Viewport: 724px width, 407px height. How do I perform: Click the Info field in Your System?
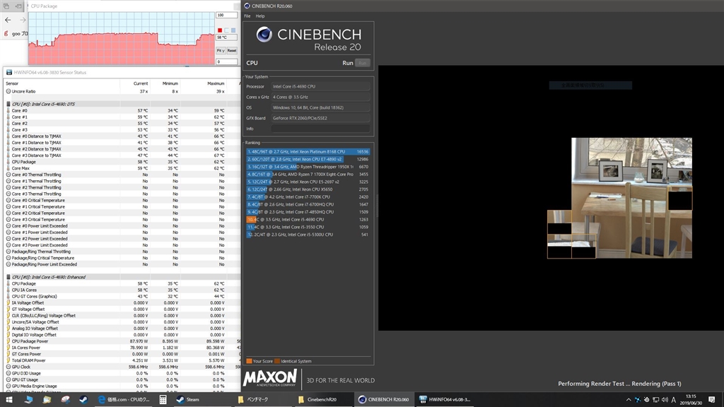click(x=320, y=129)
